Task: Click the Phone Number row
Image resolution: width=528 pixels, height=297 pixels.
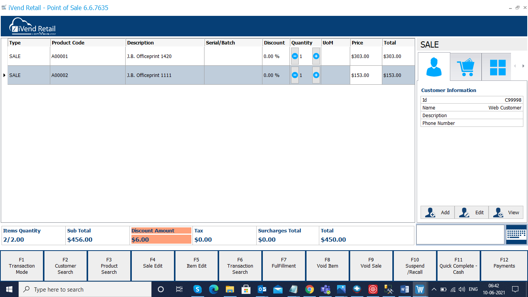Action: [472, 123]
